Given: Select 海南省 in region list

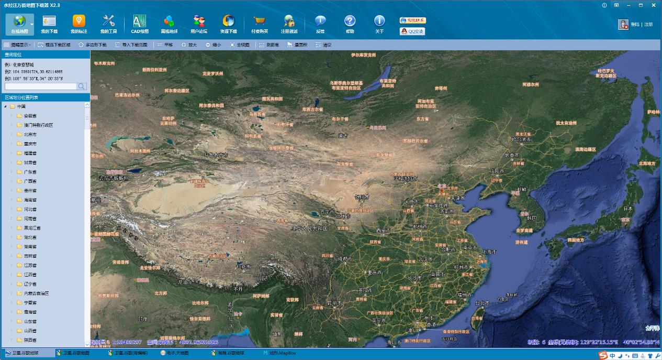Looking at the screenshot, I should 30,200.
